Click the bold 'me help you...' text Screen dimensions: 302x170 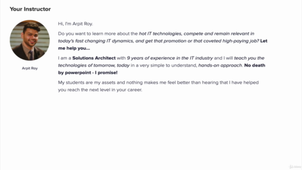(x=74, y=48)
